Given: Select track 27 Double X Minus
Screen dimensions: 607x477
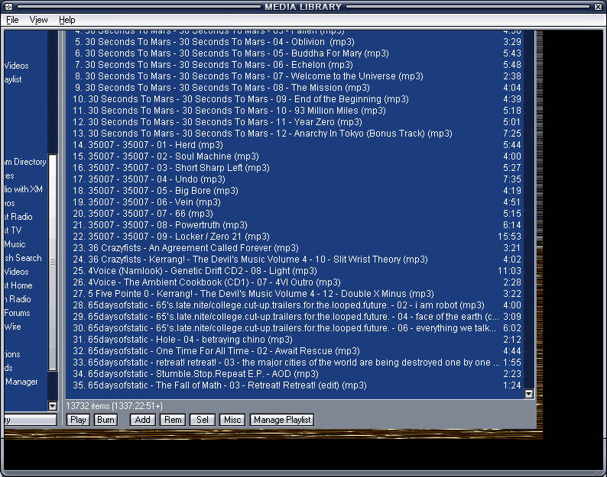Looking at the screenshot, I should tap(295, 294).
